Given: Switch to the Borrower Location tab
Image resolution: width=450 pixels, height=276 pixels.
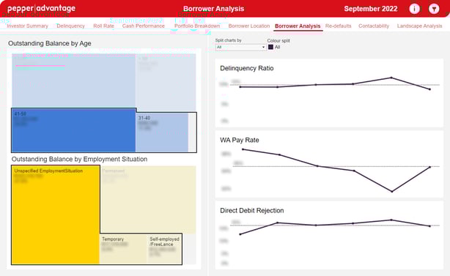Looking at the screenshot, I should click(249, 26).
